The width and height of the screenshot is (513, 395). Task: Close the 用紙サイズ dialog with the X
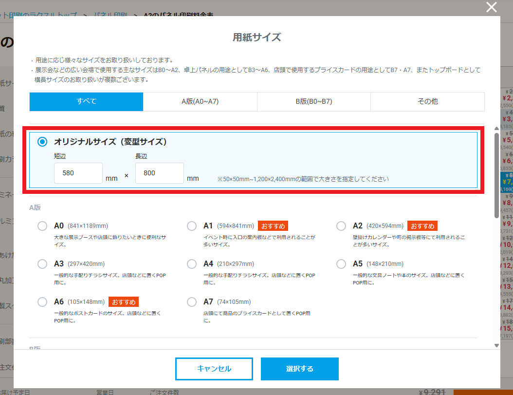(491, 7)
